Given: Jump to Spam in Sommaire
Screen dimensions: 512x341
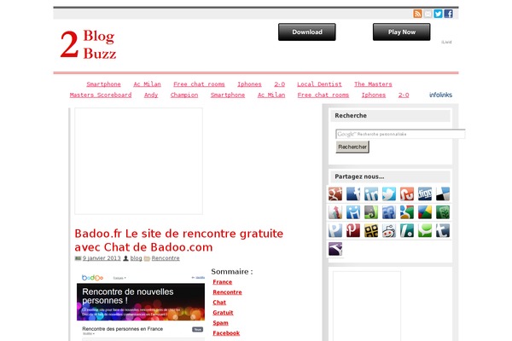Looking at the screenshot, I should coord(220,323).
